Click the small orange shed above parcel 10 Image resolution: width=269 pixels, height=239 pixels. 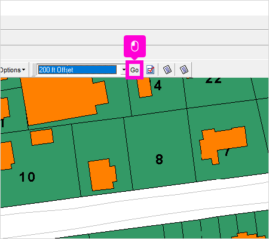pyautogui.click(x=42, y=137)
